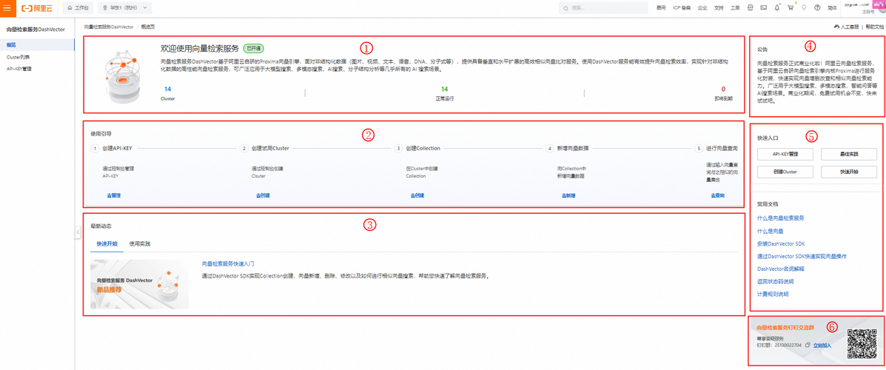Click the Cluster count 14
886x370 pixels.
(168, 90)
